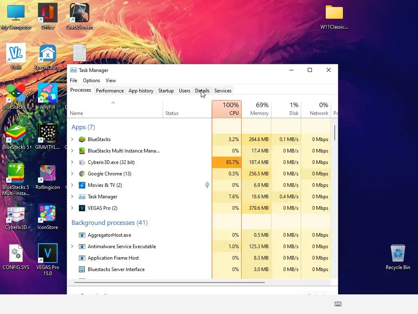The height and width of the screenshot is (314, 418).
Task: Expand the BlueStacks process group
Action: click(72, 139)
